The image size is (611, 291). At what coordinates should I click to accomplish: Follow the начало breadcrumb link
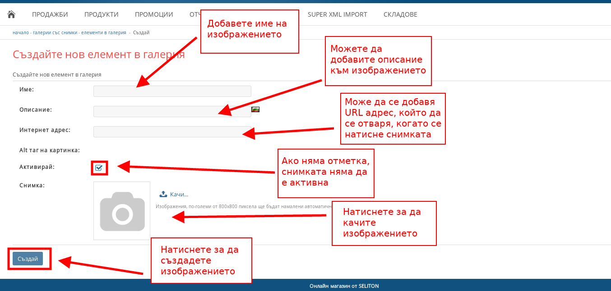pyautogui.click(x=20, y=33)
